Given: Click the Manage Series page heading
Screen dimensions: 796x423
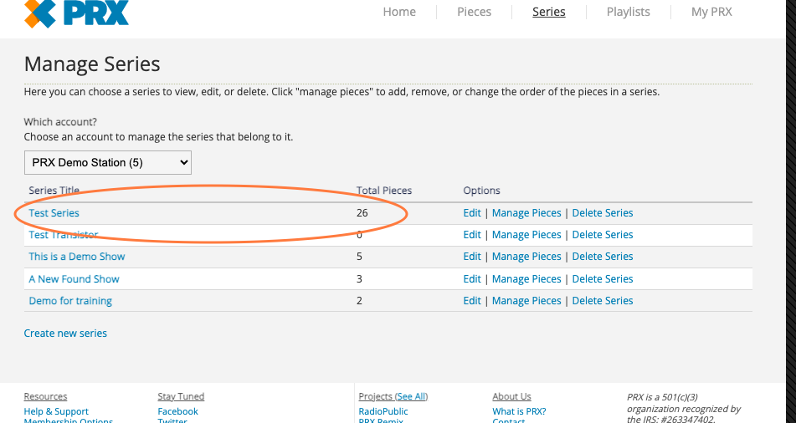Looking at the screenshot, I should coord(92,64).
